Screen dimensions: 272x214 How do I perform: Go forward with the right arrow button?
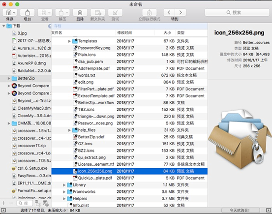point(181,13)
